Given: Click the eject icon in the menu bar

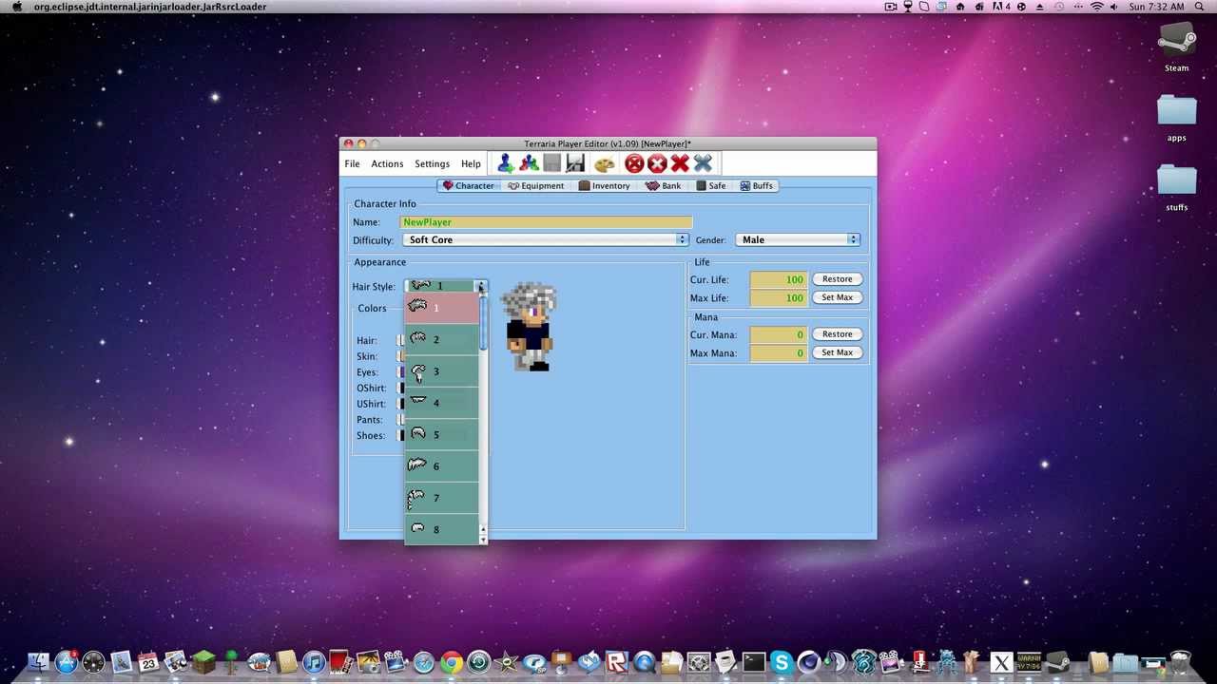Looking at the screenshot, I should [1041, 7].
